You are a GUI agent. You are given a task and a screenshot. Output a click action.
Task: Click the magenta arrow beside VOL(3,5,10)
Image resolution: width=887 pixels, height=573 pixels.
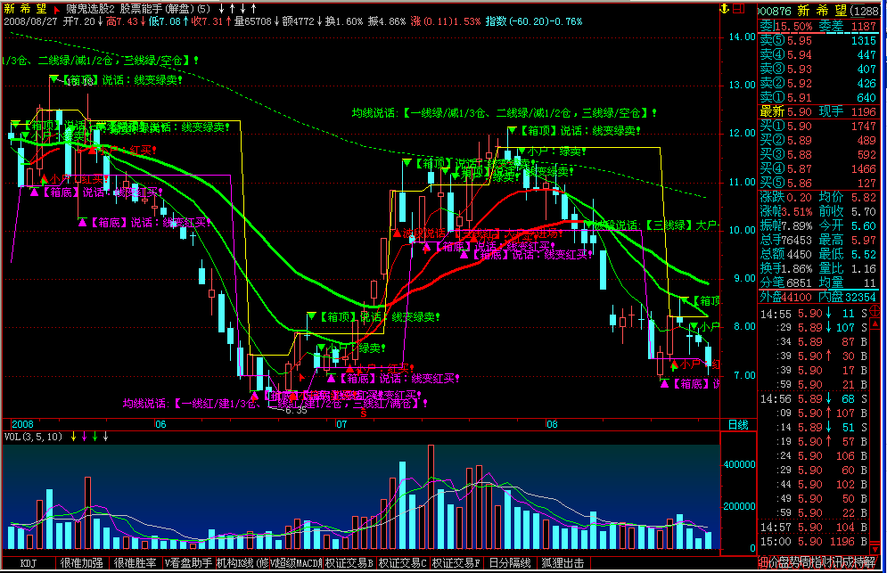click(x=85, y=437)
